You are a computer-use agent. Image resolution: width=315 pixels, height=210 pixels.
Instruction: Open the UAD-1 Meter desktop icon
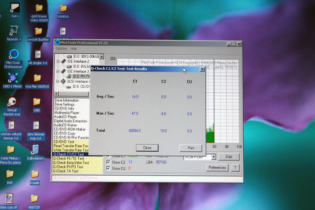click(x=14, y=78)
